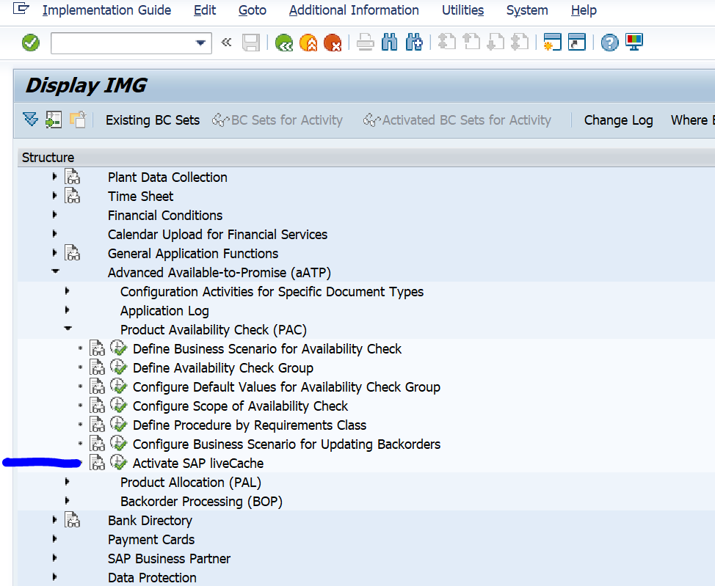Click the BC Sets for Activity button

(x=277, y=120)
